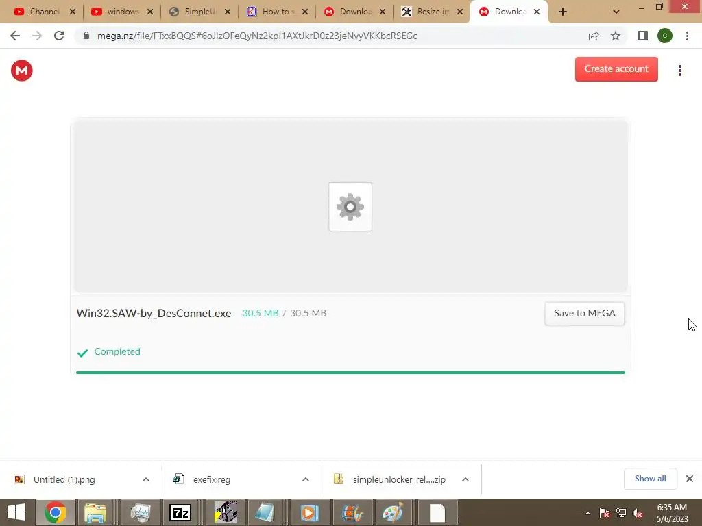Click the Save to MEGA button
The height and width of the screenshot is (526, 702).
pos(584,314)
